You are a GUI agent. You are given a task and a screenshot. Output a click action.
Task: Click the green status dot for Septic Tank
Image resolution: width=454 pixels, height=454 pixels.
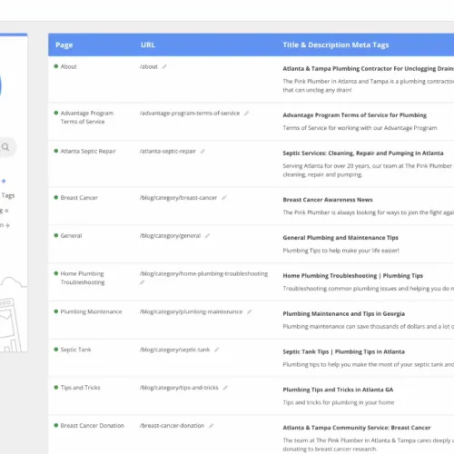[56, 350]
